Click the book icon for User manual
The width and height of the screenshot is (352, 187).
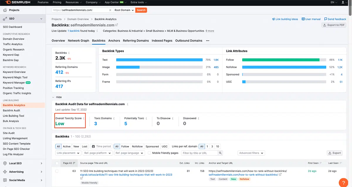tap(303, 19)
